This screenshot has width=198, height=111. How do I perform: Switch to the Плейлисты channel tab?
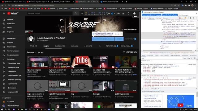[60, 46]
